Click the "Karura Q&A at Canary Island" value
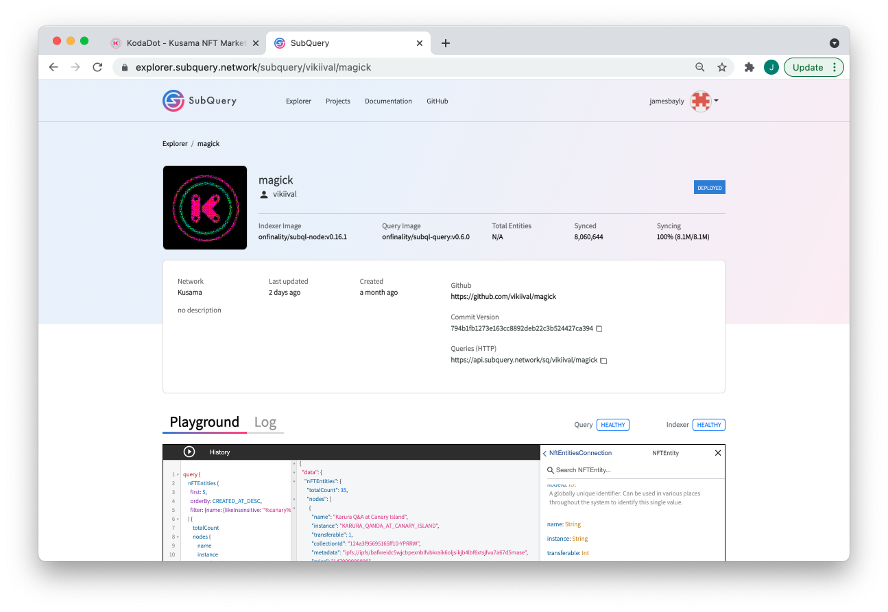This screenshot has height=612, width=888. pos(370,517)
